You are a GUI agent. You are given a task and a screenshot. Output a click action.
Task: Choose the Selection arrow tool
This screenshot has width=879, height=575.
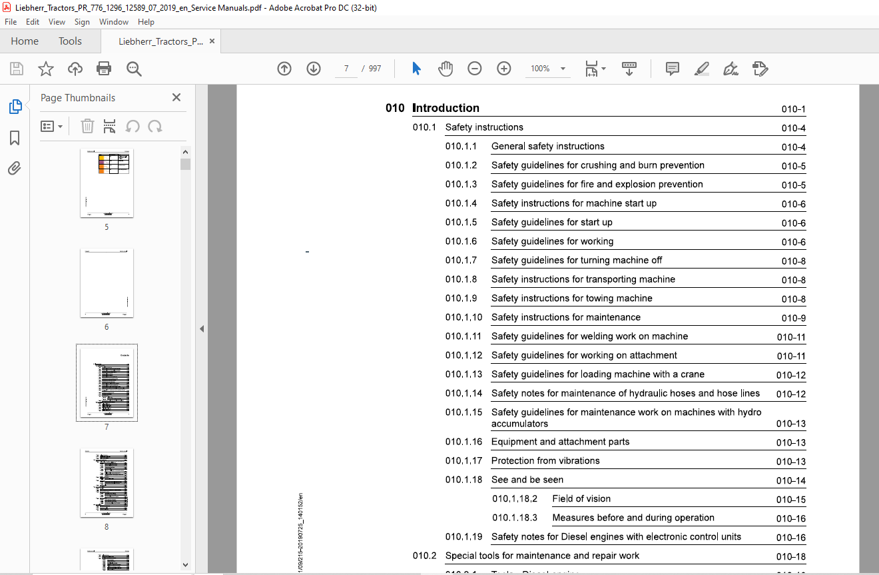(417, 69)
